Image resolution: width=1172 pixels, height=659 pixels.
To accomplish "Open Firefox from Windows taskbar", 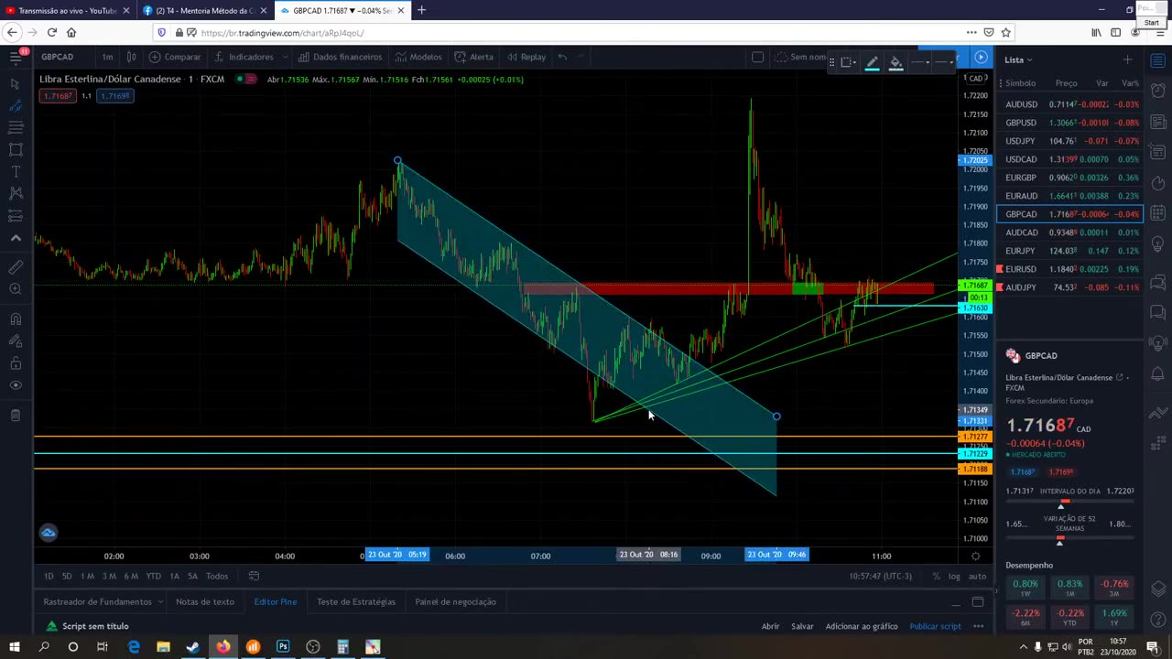I will pos(222,647).
